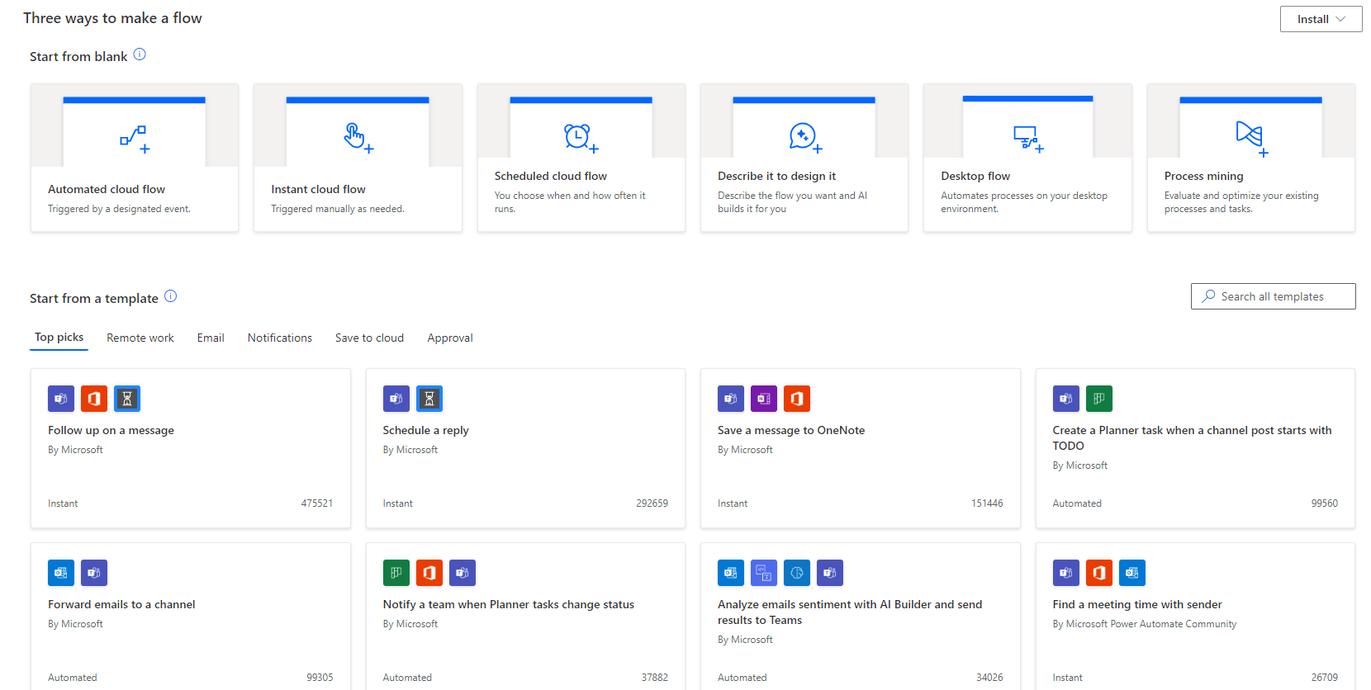Click Outlook icon on Forward emails to a channel
The width and height of the screenshot is (1371, 690).
[x=61, y=573]
